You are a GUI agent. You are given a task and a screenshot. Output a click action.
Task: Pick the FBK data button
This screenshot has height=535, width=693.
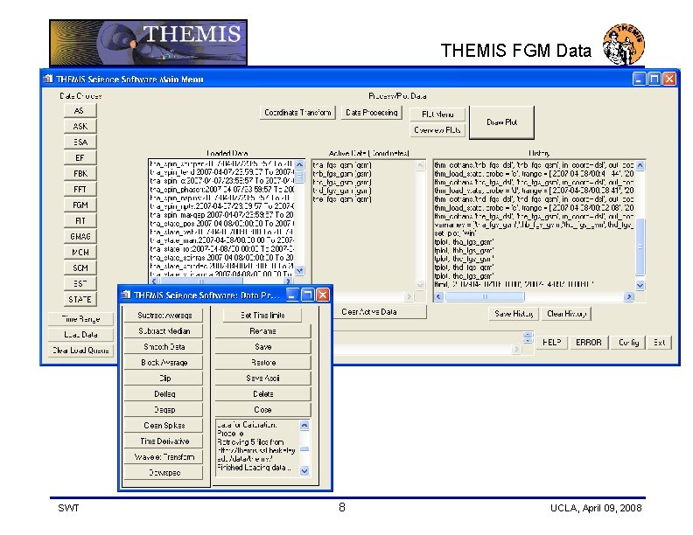pyautogui.click(x=80, y=173)
